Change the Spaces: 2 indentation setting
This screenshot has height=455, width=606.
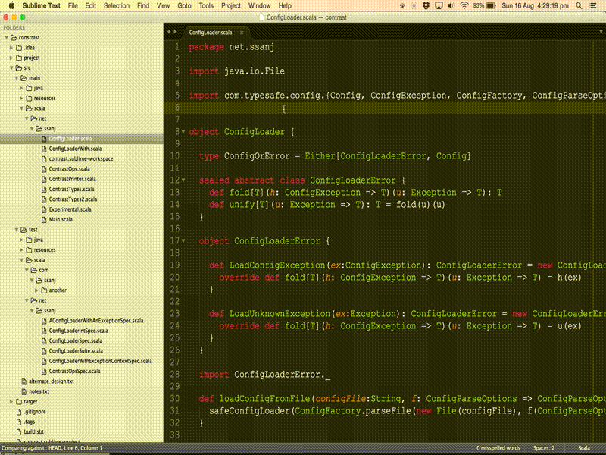click(544, 448)
